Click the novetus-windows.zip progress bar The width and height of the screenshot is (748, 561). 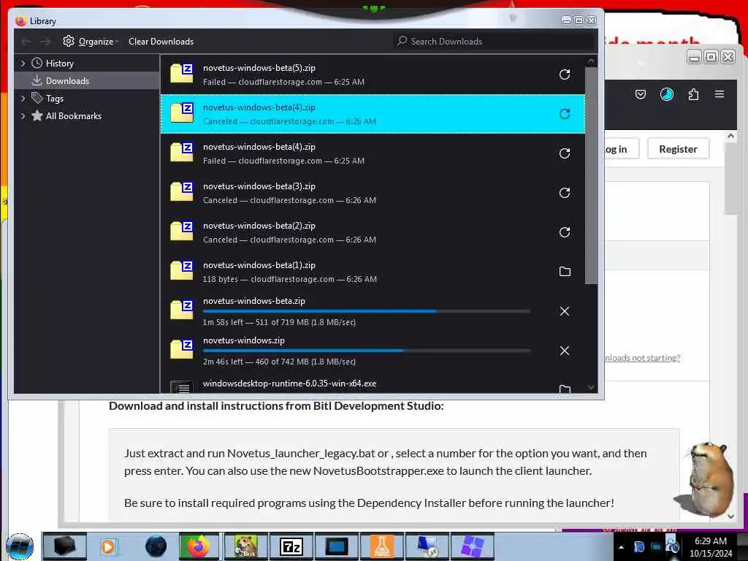[x=367, y=351]
